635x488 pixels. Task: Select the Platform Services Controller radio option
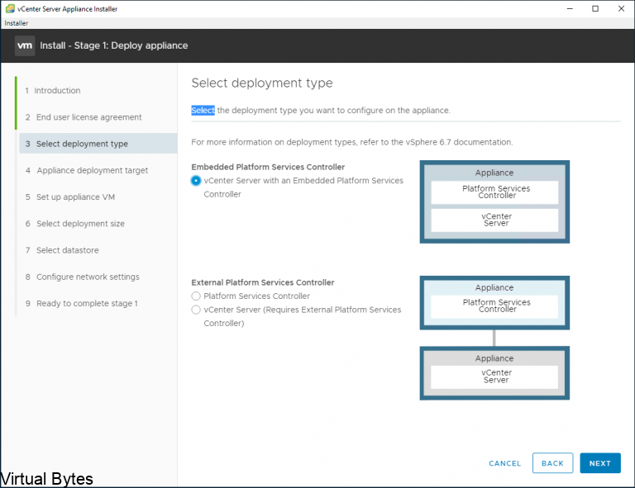pos(196,296)
